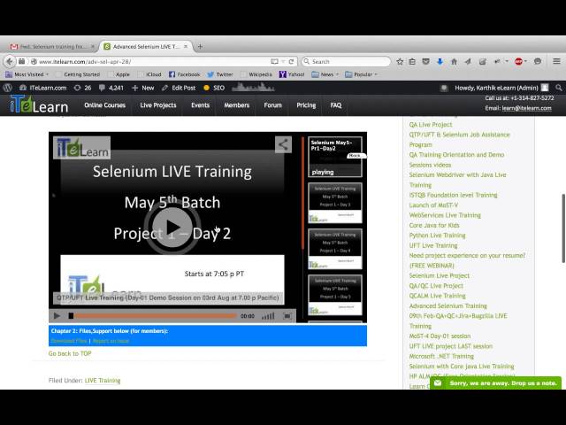566x425 pixels.
Task: Open the 26 updates item in the admin bar
Action: tap(82, 88)
